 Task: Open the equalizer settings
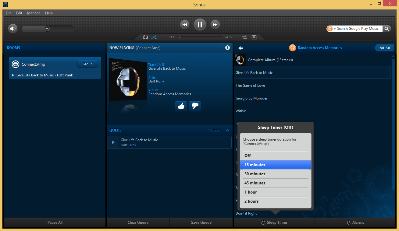(254, 37)
